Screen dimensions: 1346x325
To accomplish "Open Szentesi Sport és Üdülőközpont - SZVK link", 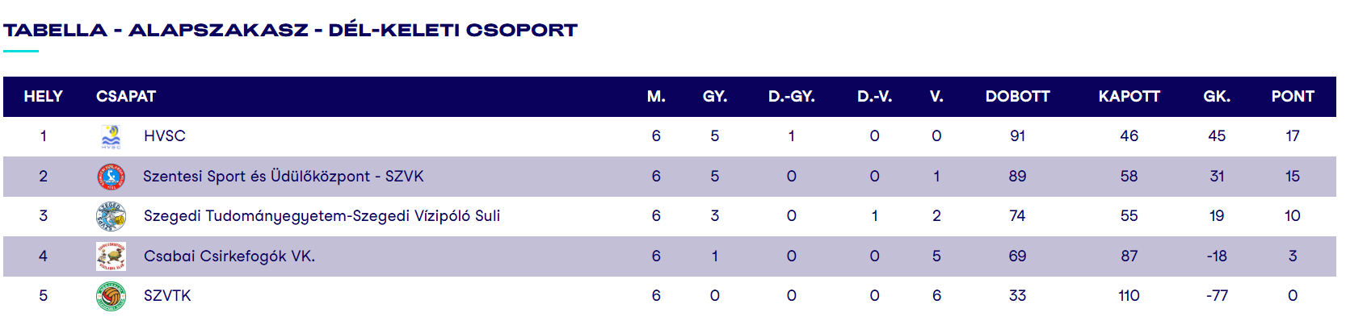I will pyautogui.click(x=283, y=177).
